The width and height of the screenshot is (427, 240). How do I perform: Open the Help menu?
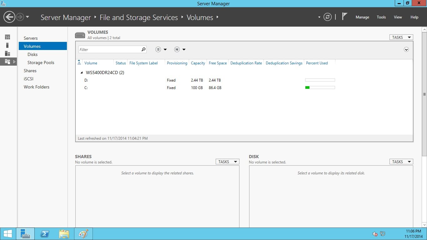click(414, 17)
